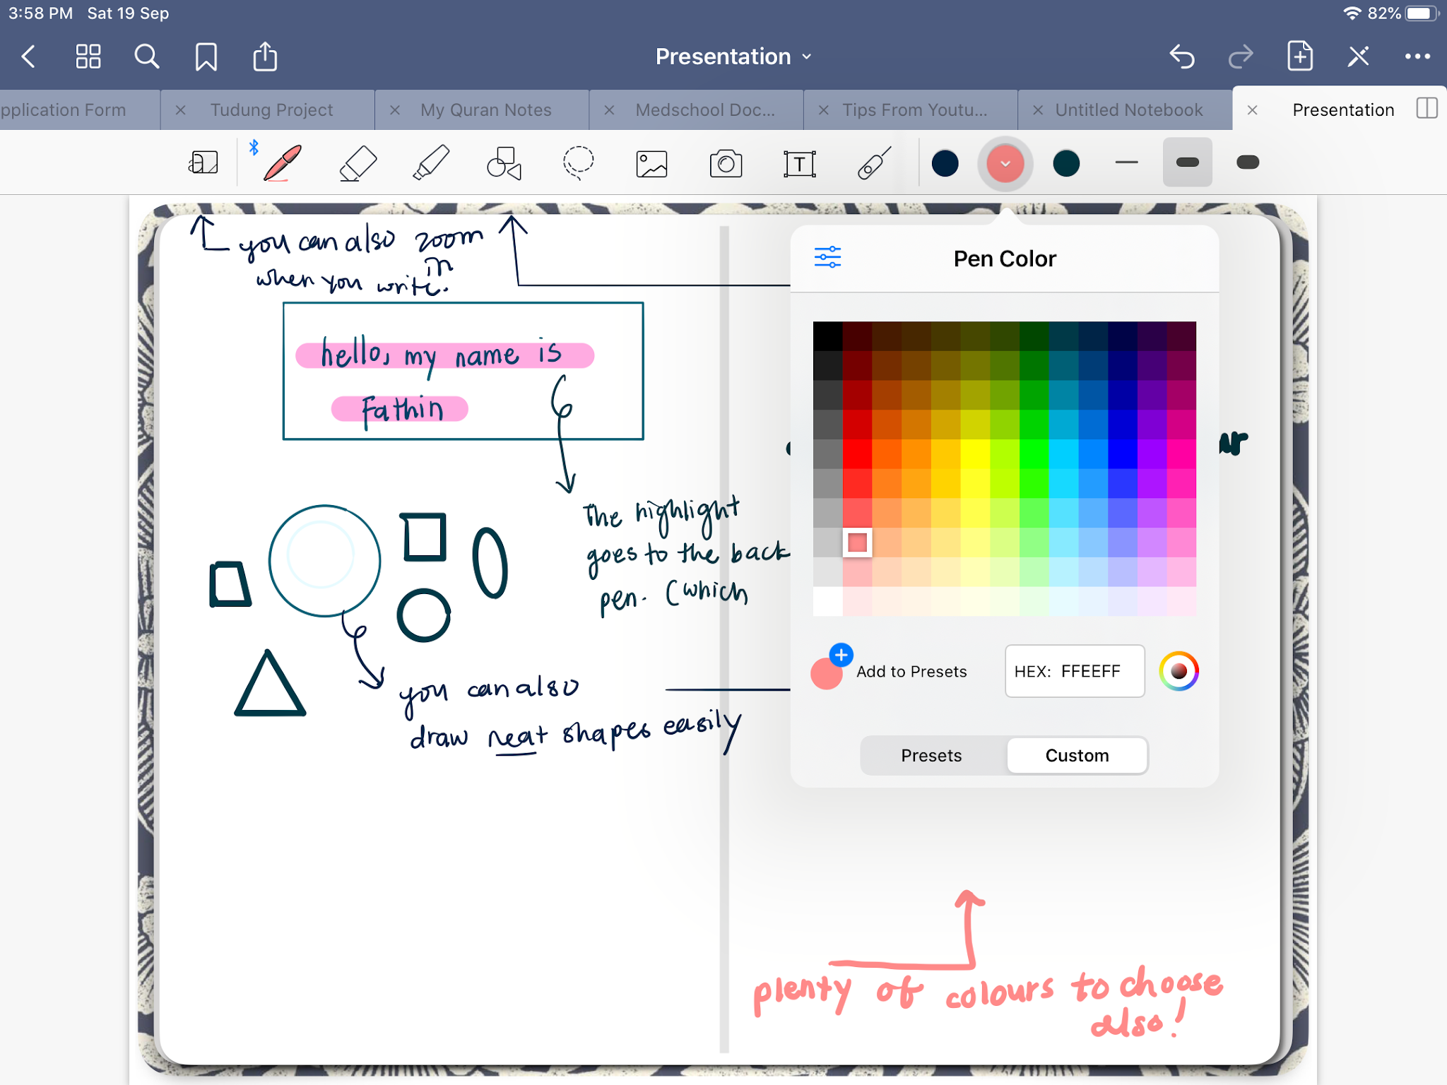Select the Highlighter tool

pyautogui.click(x=431, y=163)
